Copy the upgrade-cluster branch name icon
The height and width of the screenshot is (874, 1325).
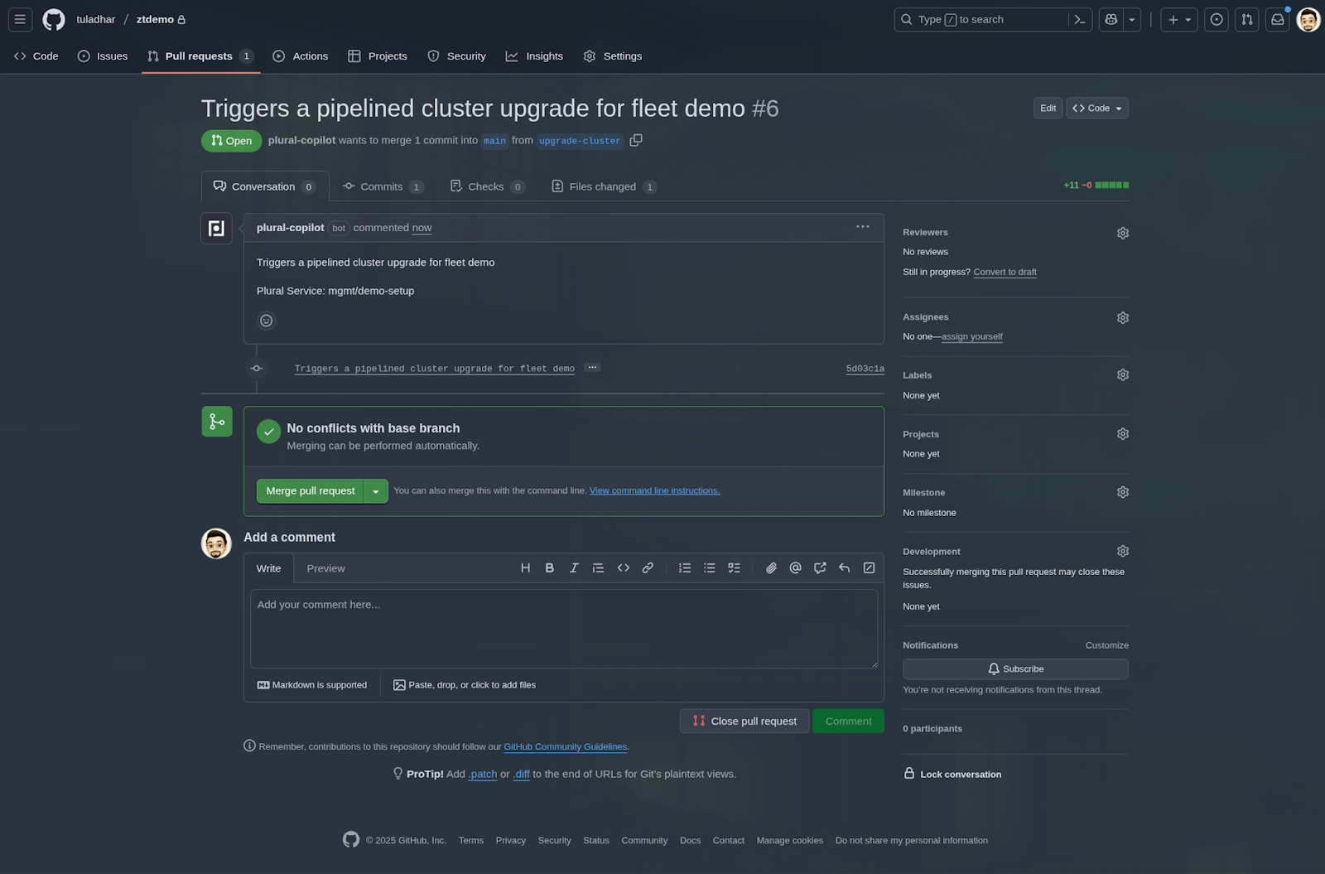click(636, 140)
